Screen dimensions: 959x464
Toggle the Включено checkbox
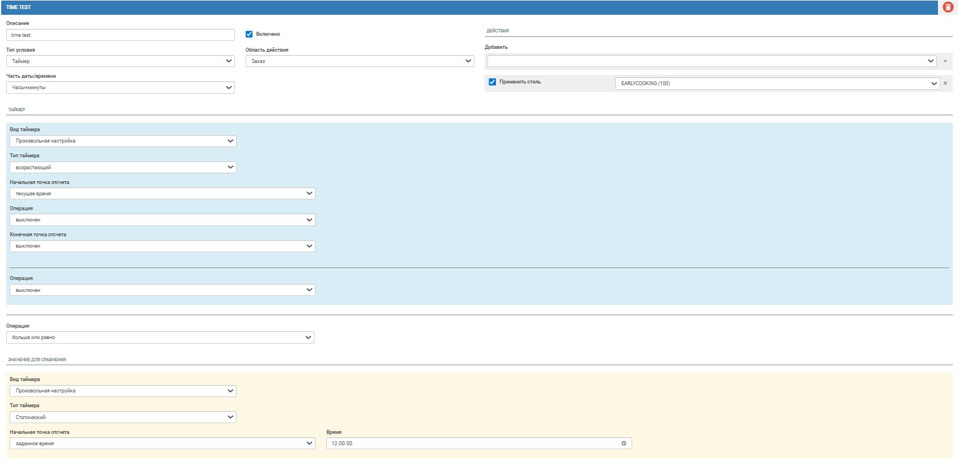[x=249, y=34]
